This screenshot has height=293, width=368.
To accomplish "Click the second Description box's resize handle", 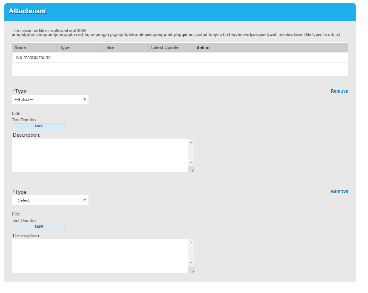I will (x=191, y=270).
